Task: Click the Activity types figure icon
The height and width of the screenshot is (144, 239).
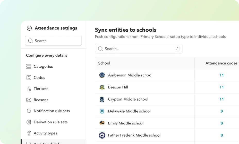Action: [29, 133]
